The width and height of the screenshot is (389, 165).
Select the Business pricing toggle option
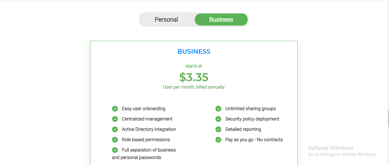221,20
